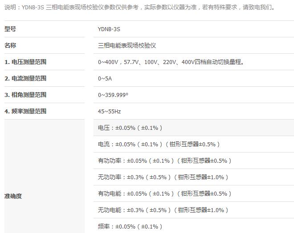Click the 0~400V voltage range value
The image size is (294, 233).
(171, 62)
